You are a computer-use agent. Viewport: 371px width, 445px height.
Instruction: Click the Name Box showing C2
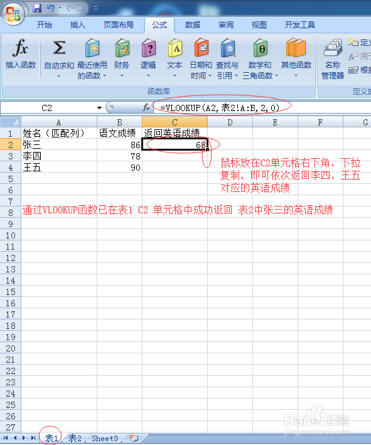pyautogui.click(x=47, y=108)
